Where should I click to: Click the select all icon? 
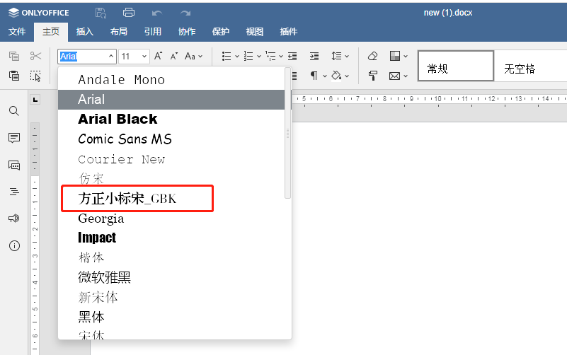coord(35,76)
